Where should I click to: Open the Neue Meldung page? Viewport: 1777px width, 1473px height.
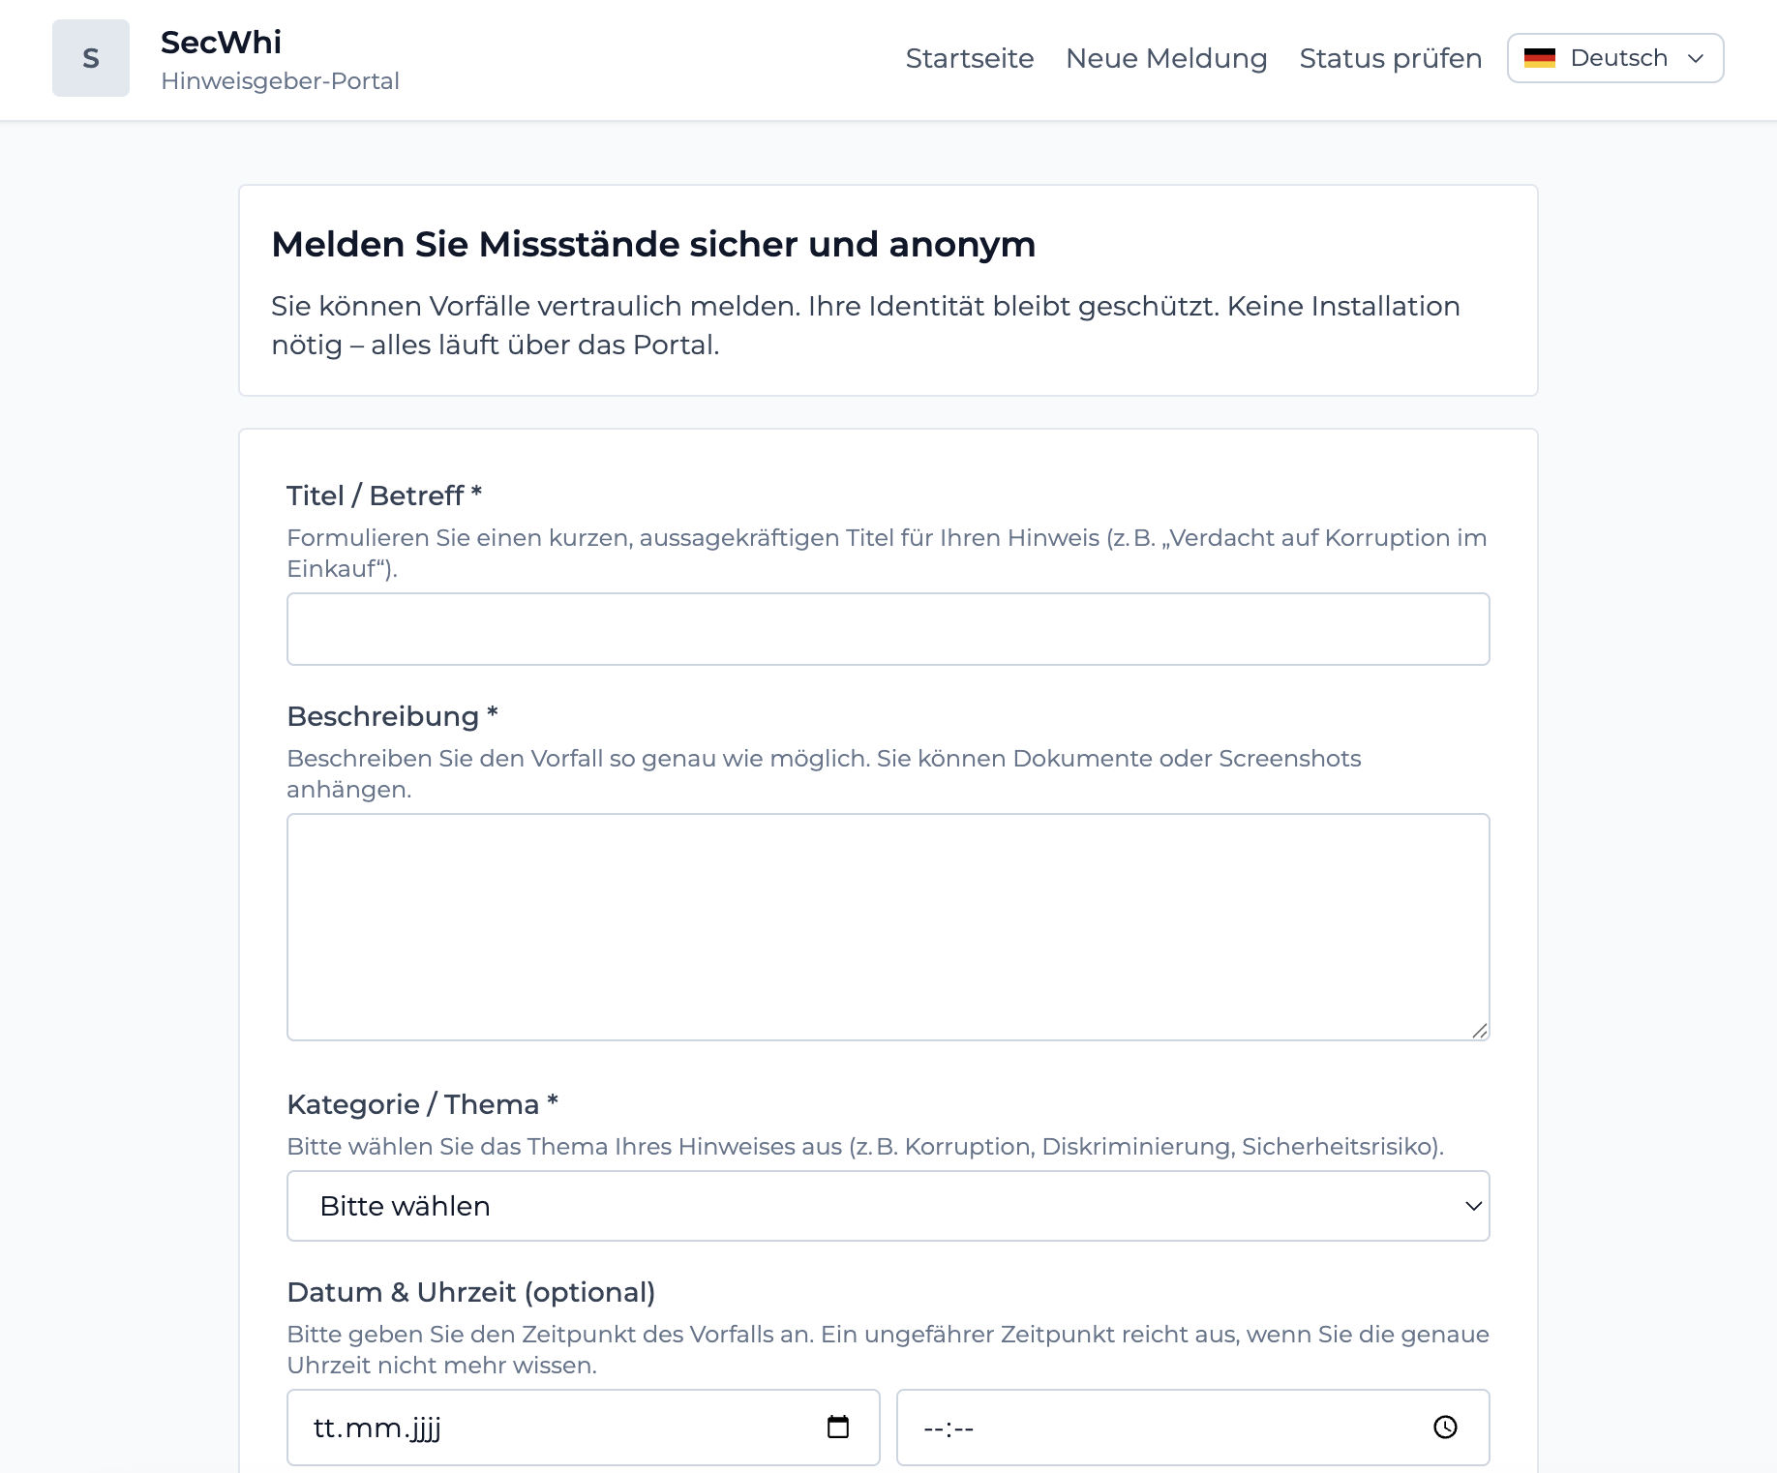pos(1166,58)
